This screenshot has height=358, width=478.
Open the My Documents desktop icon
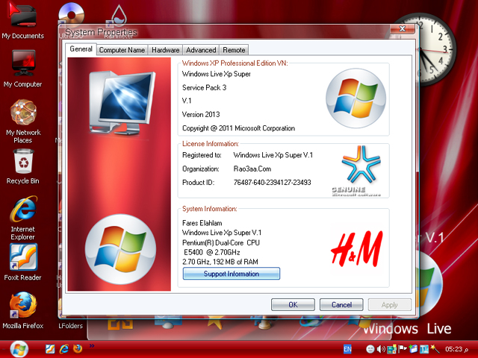click(23, 21)
